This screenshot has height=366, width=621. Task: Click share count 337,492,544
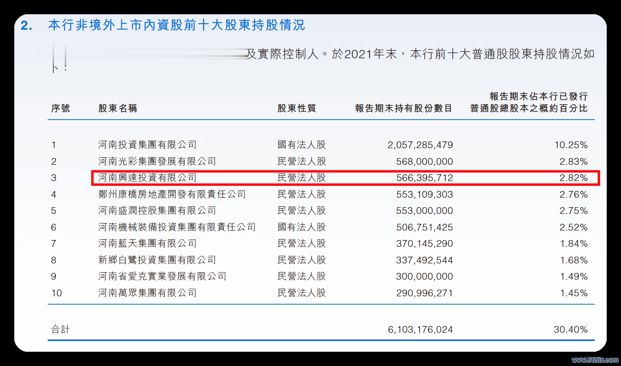425,260
